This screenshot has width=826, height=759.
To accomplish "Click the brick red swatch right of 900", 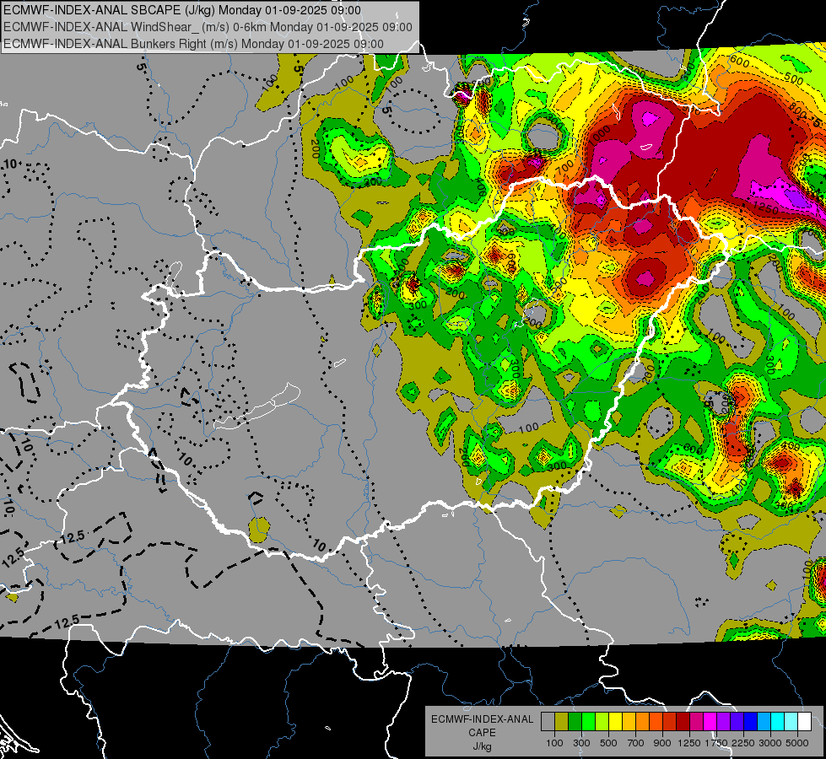I will click(x=670, y=721).
